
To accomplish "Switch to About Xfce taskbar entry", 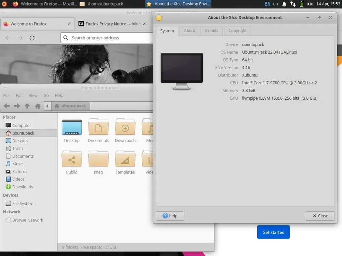I will (x=178, y=4).
